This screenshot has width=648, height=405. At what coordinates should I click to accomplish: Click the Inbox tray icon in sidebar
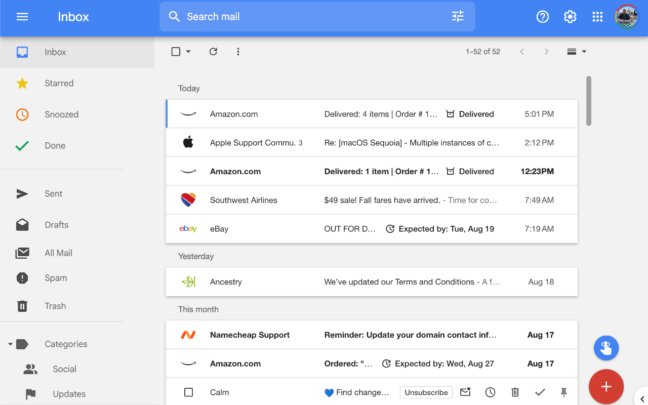coord(22,52)
